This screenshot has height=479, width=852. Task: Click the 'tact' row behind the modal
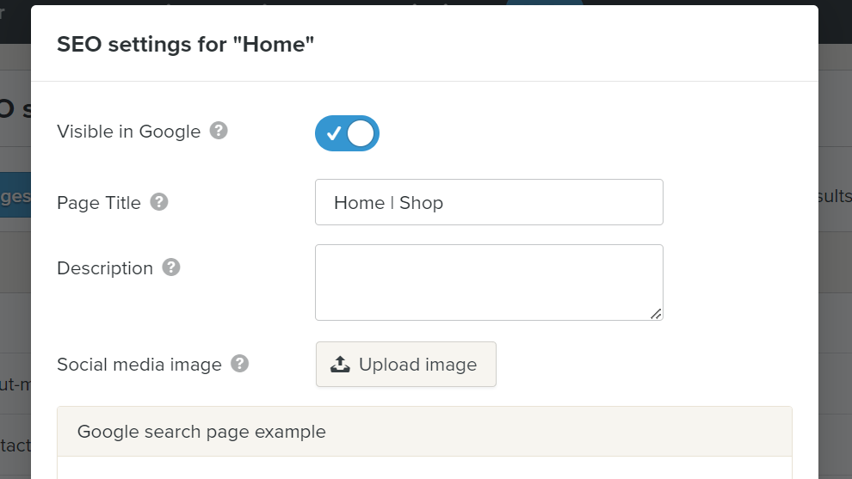(x=15, y=445)
